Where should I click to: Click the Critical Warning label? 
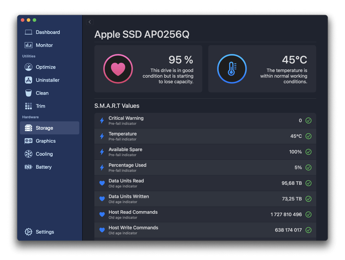[x=126, y=118]
